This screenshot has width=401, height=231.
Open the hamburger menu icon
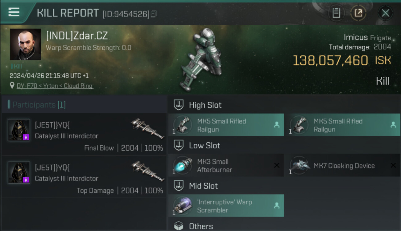[14, 12]
